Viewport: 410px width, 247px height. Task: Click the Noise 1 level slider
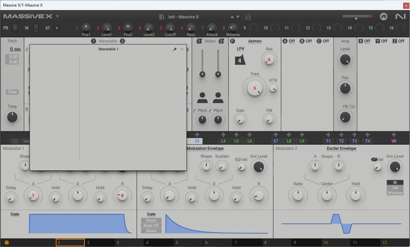pos(202,63)
